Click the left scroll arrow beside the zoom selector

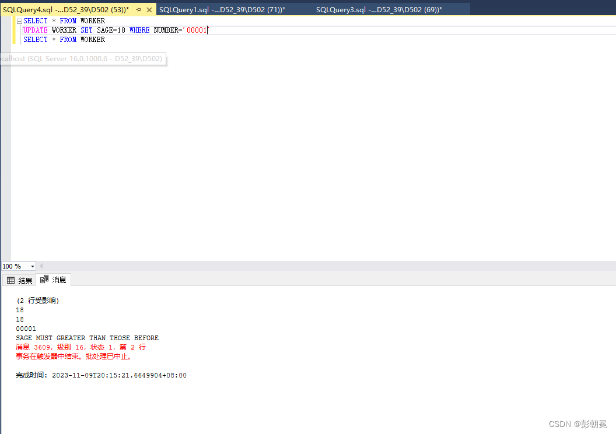coord(40,266)
